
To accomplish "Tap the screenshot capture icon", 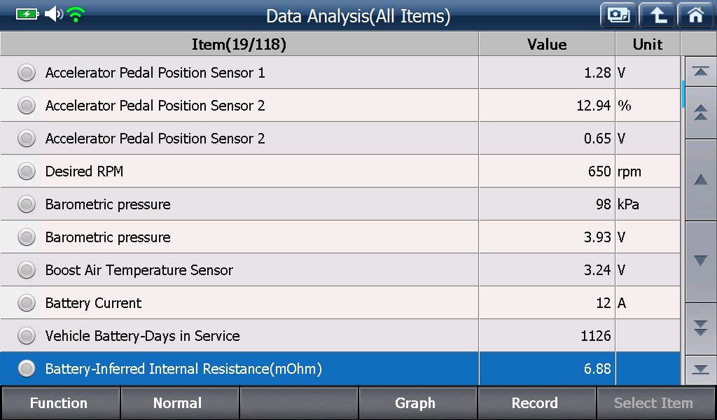I will [x=618, y=15].
